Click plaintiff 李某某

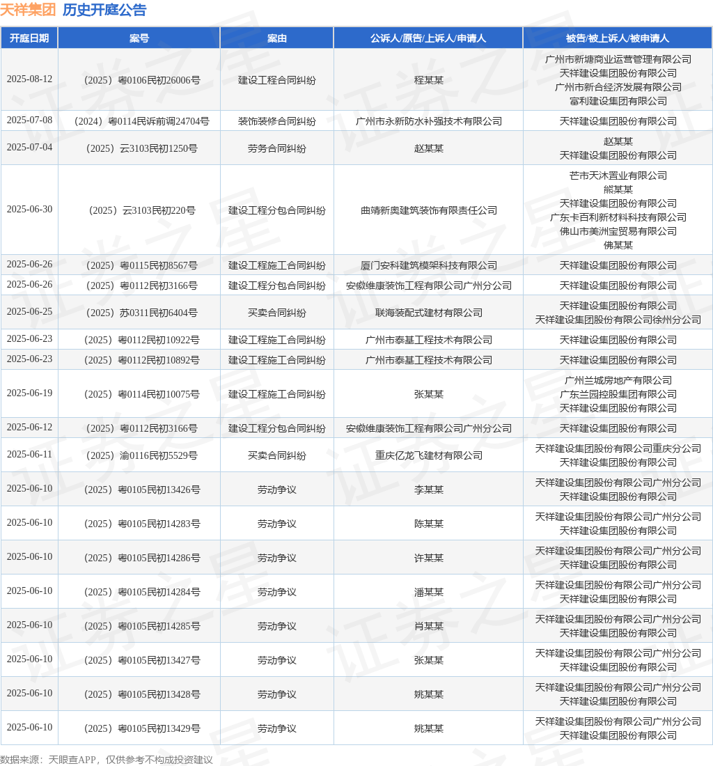point(428,490)
